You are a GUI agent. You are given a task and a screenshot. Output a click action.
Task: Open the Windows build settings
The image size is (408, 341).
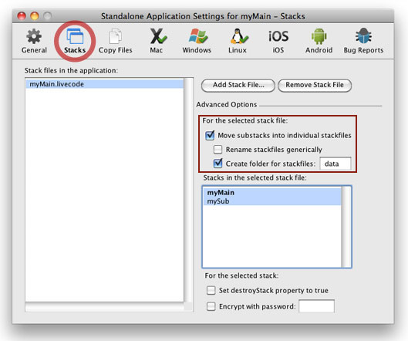tap(197, 41)
